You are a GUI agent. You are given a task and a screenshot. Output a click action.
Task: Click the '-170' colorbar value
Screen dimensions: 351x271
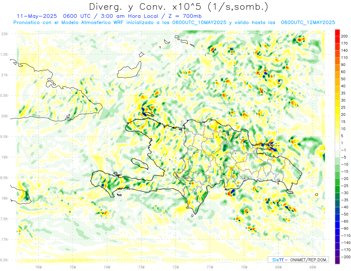tap(346, 250)
